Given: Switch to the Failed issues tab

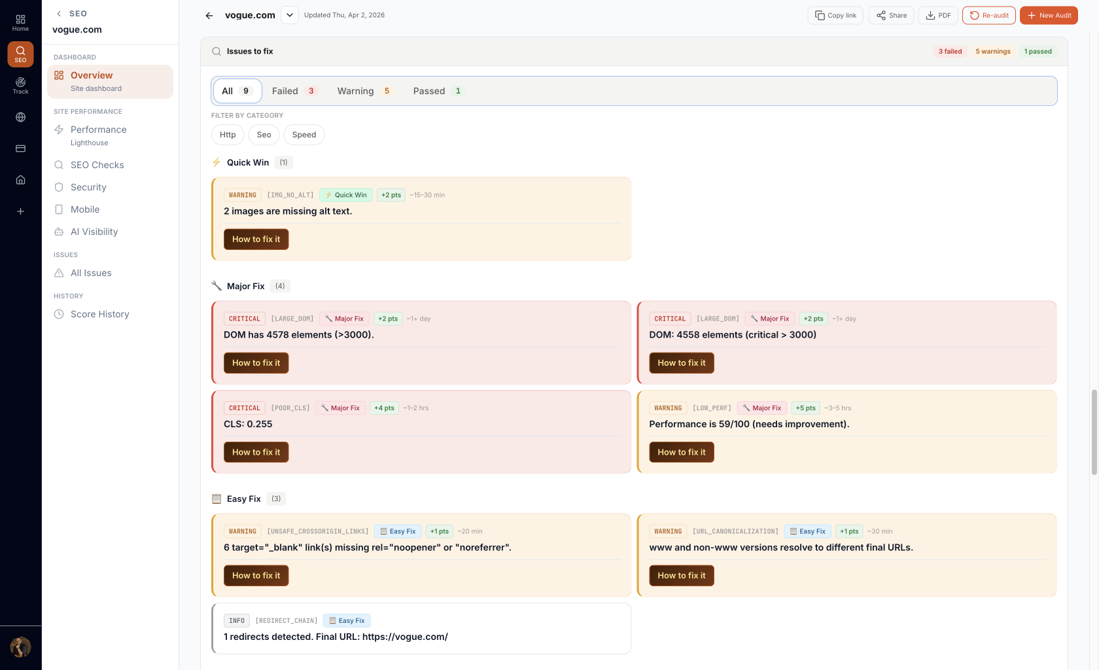Looking at the screenshot, I should click(x=294, y=91).
